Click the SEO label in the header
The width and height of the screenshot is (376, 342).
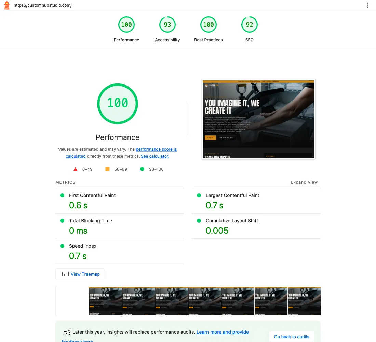point(250,40)
